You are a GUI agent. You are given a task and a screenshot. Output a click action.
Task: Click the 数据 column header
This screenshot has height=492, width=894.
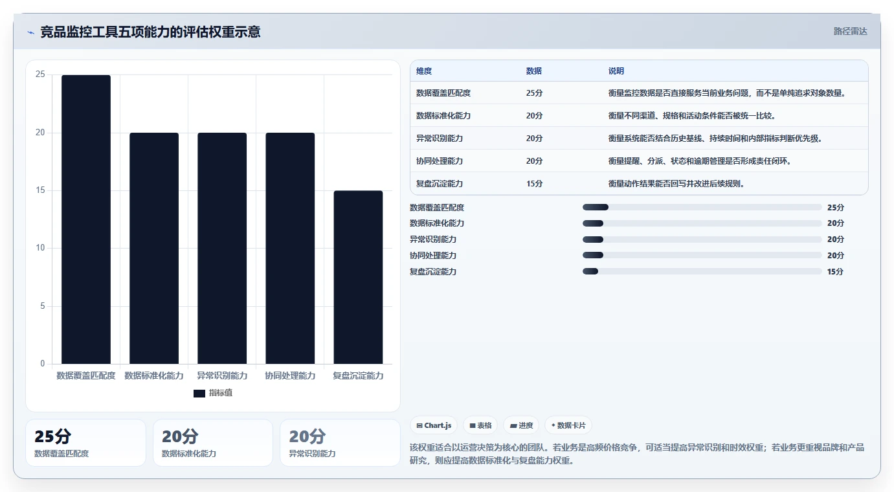[534, 71]
